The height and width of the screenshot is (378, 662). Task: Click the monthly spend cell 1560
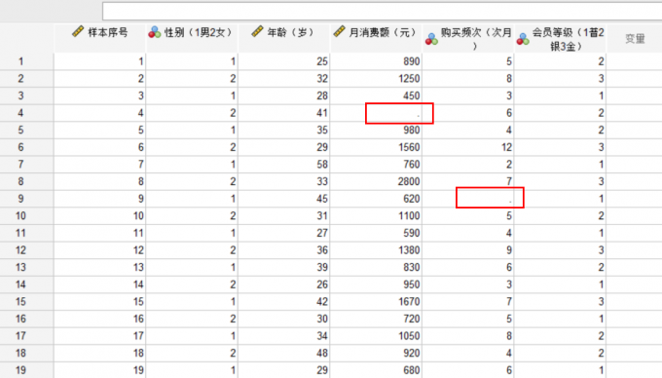376,147
